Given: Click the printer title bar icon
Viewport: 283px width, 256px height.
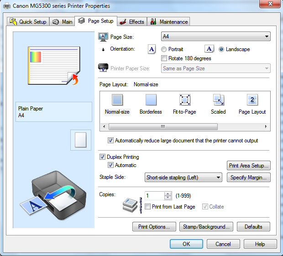Looking at the screenshot, I should [7, 6].
